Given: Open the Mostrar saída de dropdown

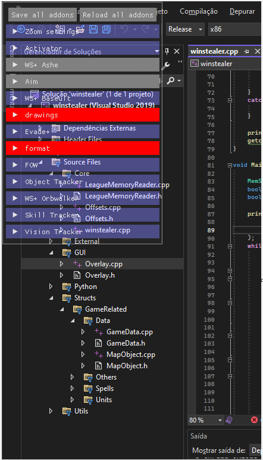Looking at the screenshot, I should pyautogui.click(x=255, y=450).
